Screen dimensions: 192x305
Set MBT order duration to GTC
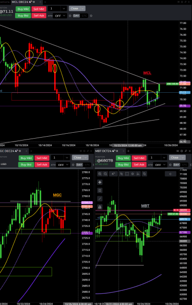(184, 165)
